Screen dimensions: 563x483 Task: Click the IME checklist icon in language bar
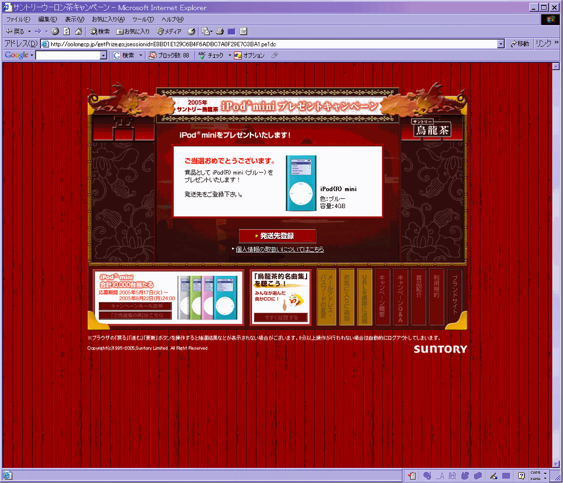point(412,476)
